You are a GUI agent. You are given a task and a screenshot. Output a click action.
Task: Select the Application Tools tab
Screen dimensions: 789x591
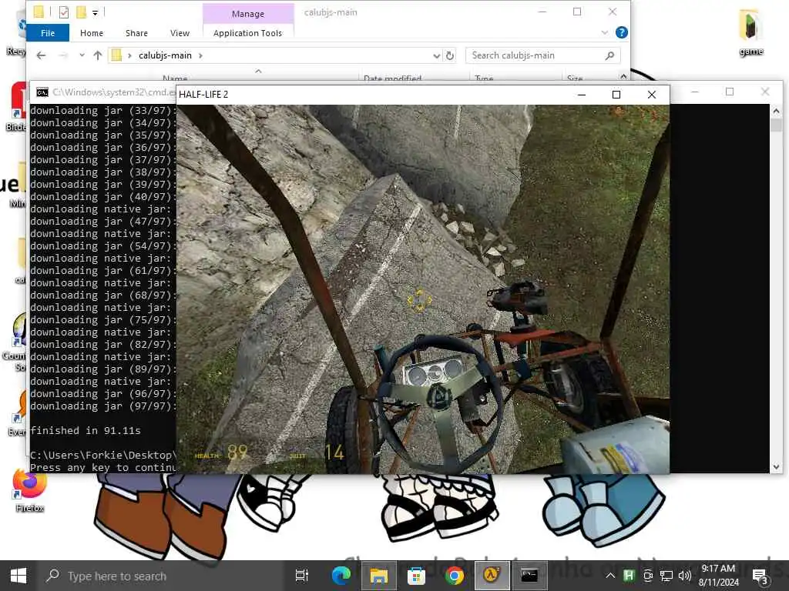coord(247,33)
